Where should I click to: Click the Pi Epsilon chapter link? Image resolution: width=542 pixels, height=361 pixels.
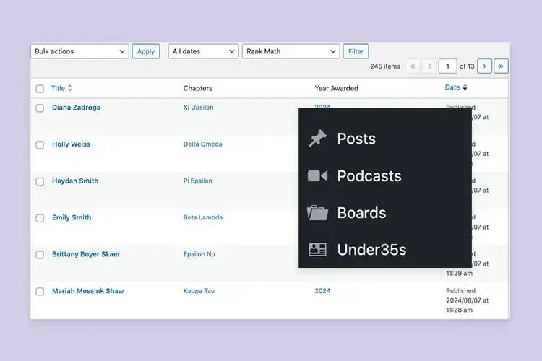tap(198, 180)
